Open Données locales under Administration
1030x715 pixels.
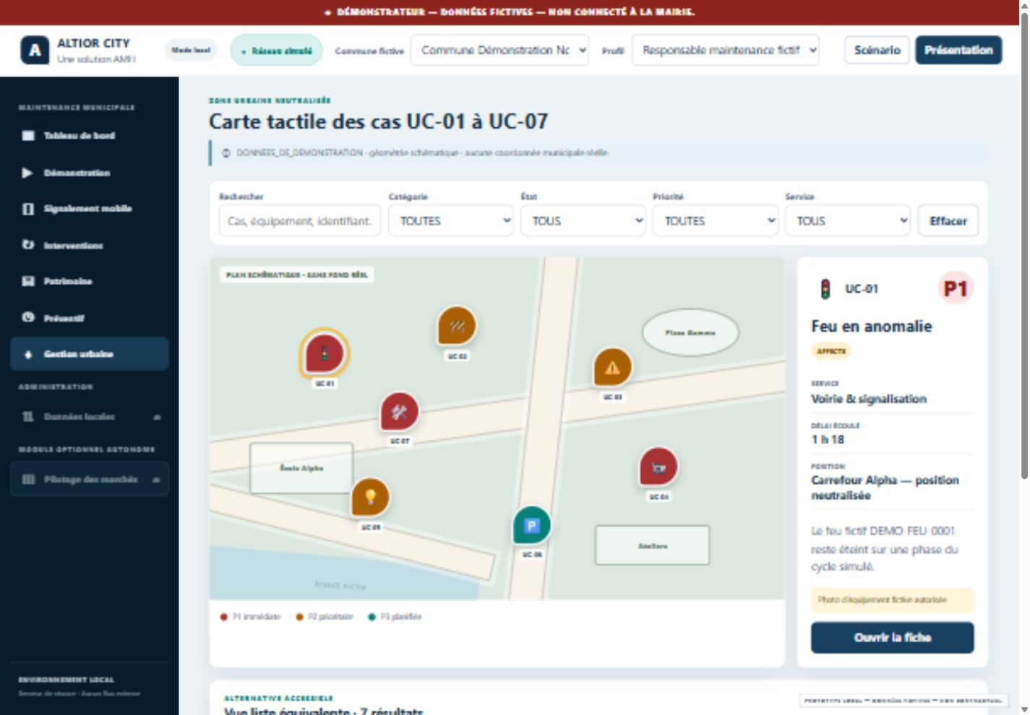pos(90,417)
